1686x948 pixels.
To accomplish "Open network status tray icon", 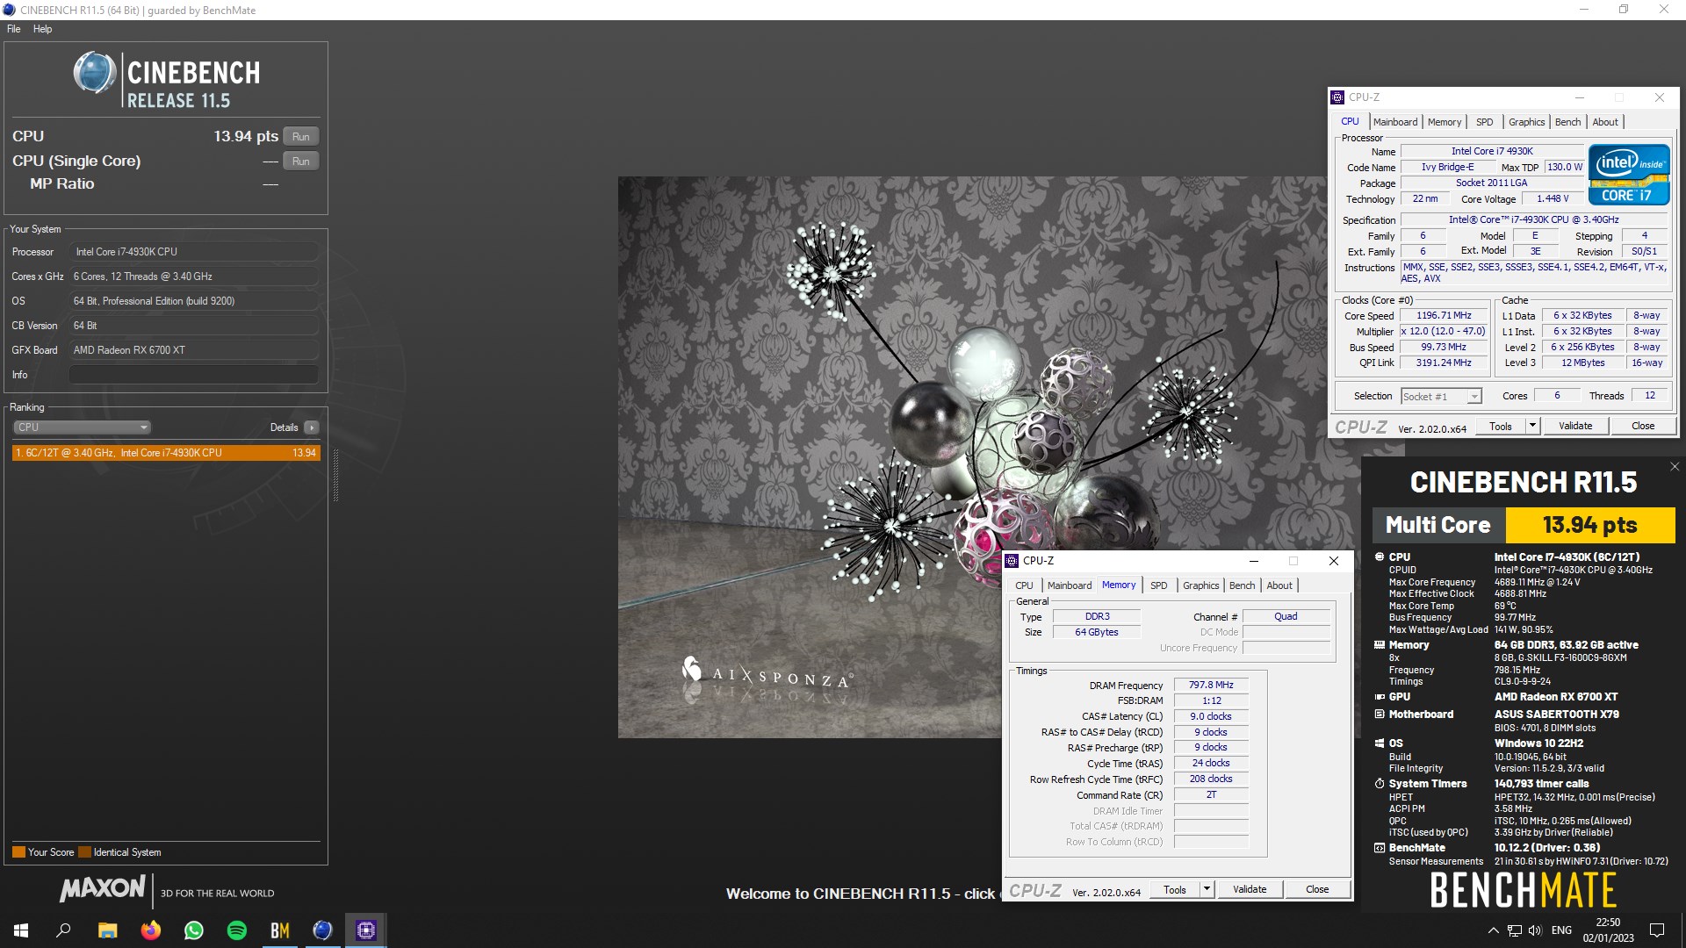I will click(x=1515, y=930).
